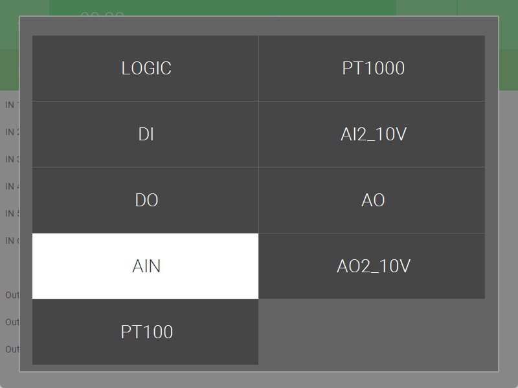
Task: Dismiss popup via dimmed green header
Action: pyautogui.click(x=259, y=8)
